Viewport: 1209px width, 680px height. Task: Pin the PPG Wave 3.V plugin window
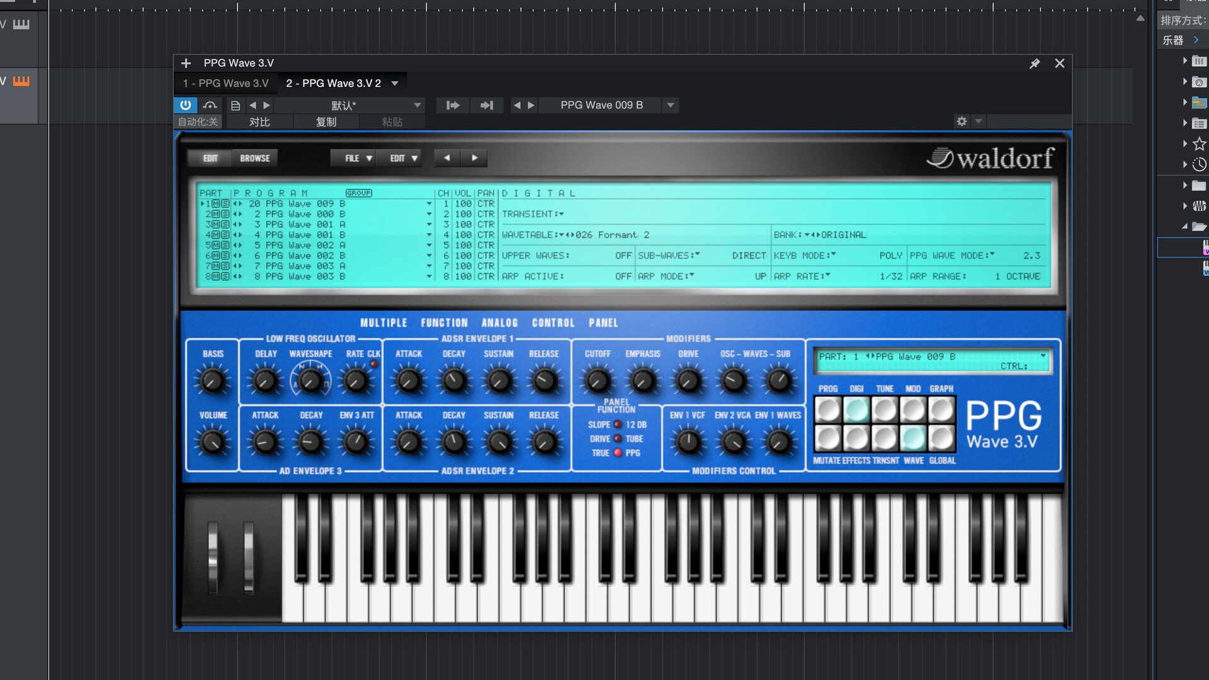pyautogui.click(x=1034, y=64)
